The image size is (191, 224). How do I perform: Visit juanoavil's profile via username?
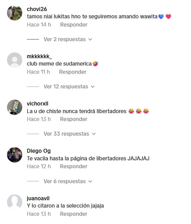(38, 198)
